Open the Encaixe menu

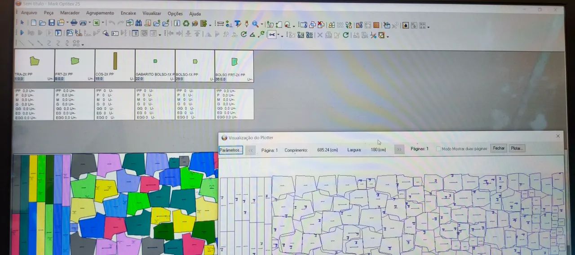[128, 13]
